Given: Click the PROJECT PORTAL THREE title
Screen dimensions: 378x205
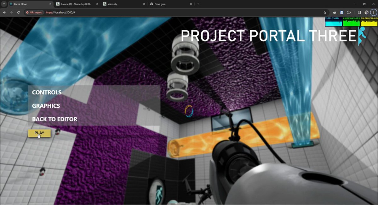Looking at the screenshot, I should (269, 36).
